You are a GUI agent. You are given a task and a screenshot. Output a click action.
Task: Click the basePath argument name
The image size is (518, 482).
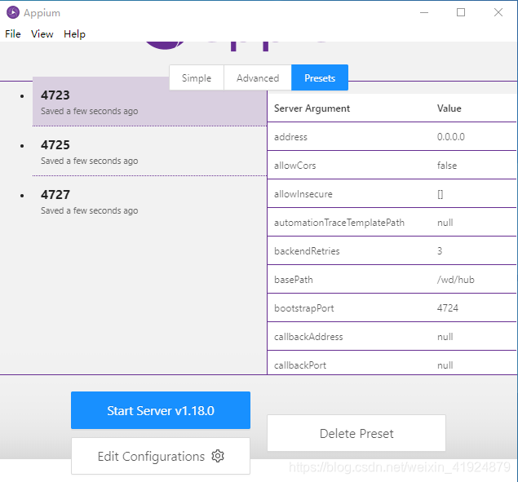[294, 280]
